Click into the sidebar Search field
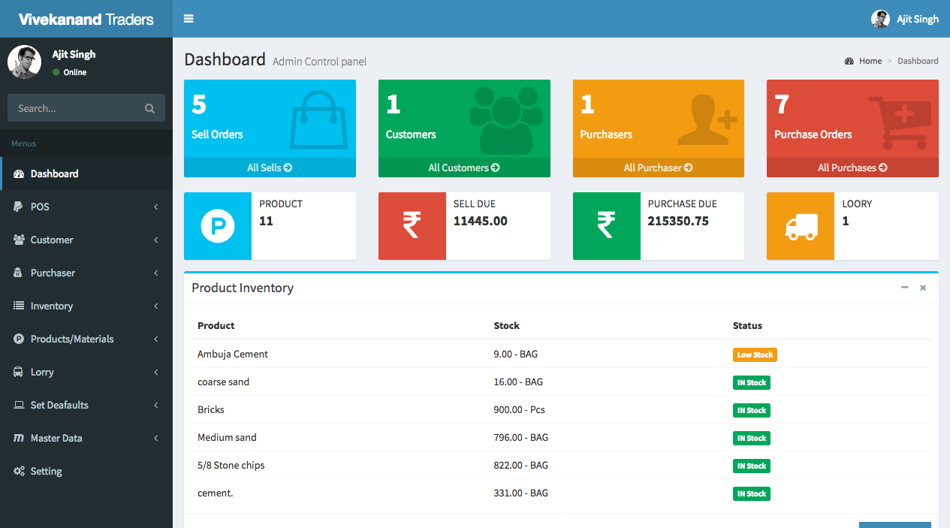This screenshot has width=950, height=528. click(75, 108)
